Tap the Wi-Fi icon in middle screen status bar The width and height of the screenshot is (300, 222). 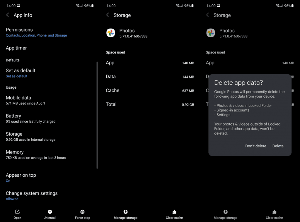pyautogui.click(x=178, y=6)
